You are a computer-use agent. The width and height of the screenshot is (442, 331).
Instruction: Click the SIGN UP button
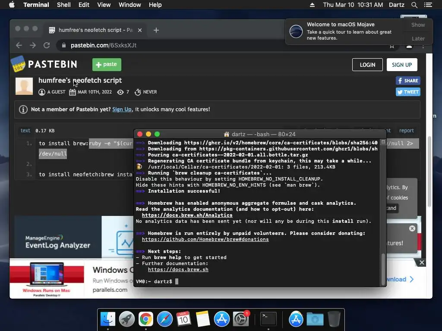pyautogui.click(x=402, y=65)
